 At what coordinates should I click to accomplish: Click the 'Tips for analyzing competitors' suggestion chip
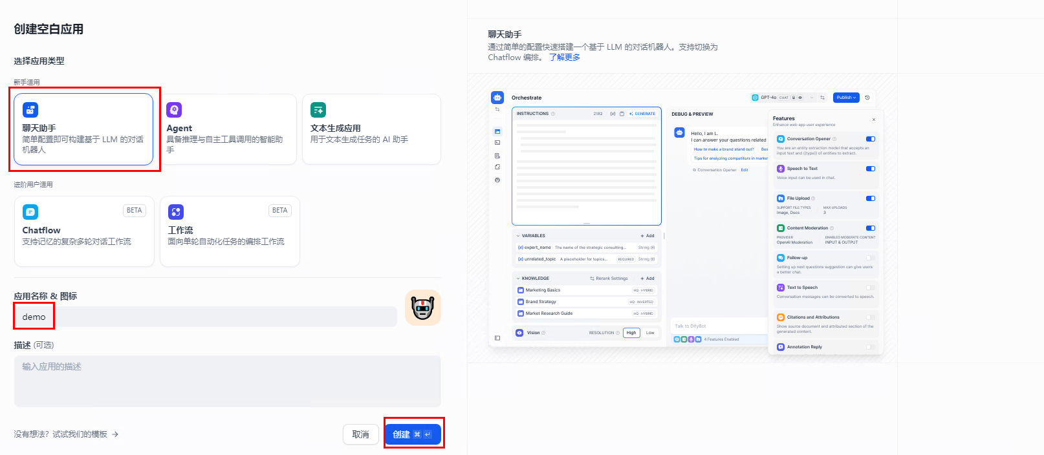tap(730, 158)
